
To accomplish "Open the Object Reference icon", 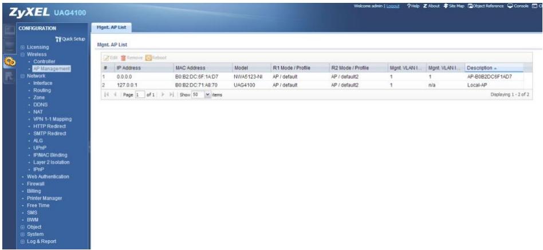I will point(470,6).
